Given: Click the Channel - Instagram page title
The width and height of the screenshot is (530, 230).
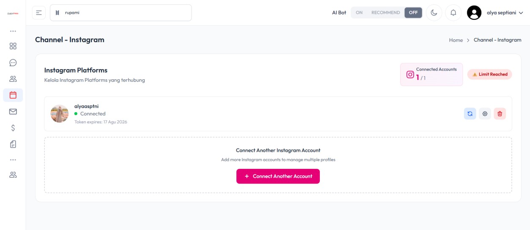Looking at the screenshot, I should (70, 40).
